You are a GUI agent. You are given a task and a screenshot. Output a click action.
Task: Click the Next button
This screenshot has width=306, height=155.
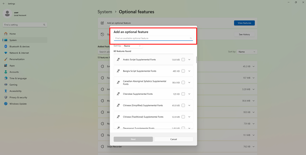pos(133,139)
